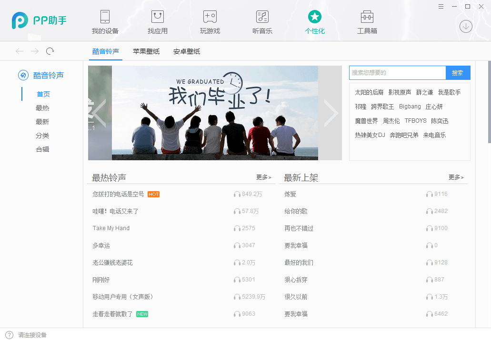Click the 搜索 search button
The width and height of the screenshot is (491, 340).
(458, 73)
